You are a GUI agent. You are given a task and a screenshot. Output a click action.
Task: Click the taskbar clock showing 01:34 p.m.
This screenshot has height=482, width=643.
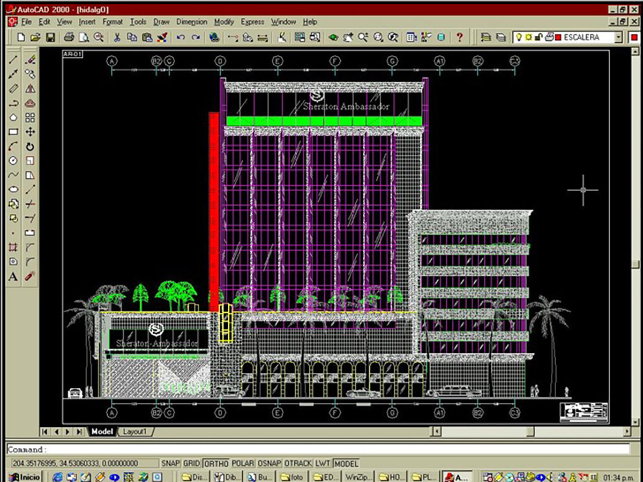[x=618, y=477]
